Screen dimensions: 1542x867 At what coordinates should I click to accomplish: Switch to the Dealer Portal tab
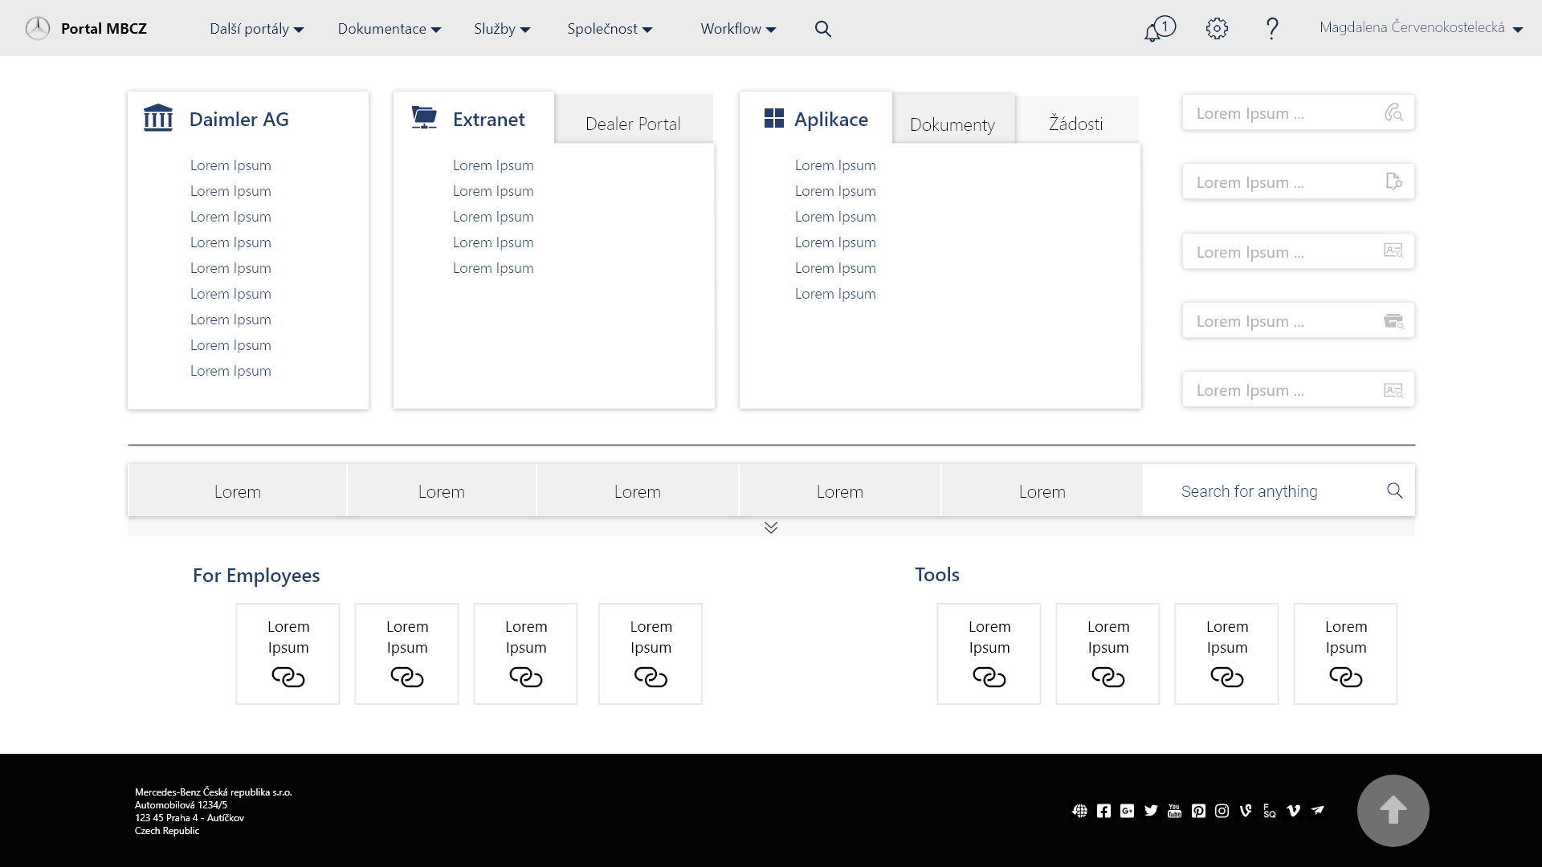point(633,124)
